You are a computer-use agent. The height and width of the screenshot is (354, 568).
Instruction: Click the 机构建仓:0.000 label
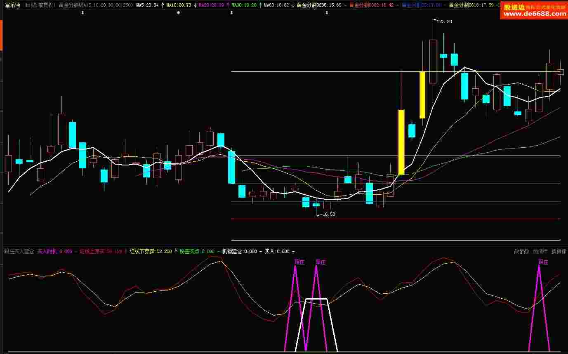click(239, 251)
